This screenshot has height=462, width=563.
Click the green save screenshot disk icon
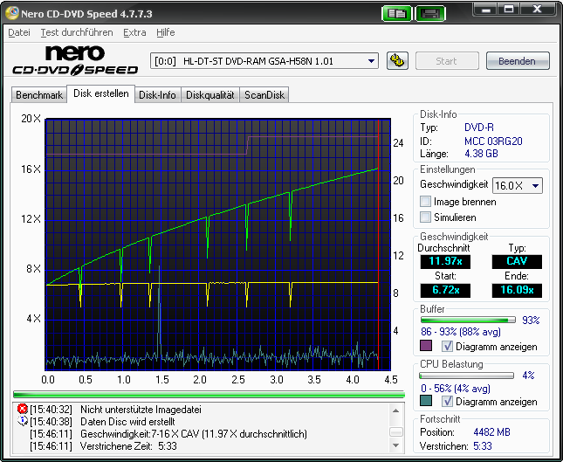pyautogui.click(x=430, y=14)
